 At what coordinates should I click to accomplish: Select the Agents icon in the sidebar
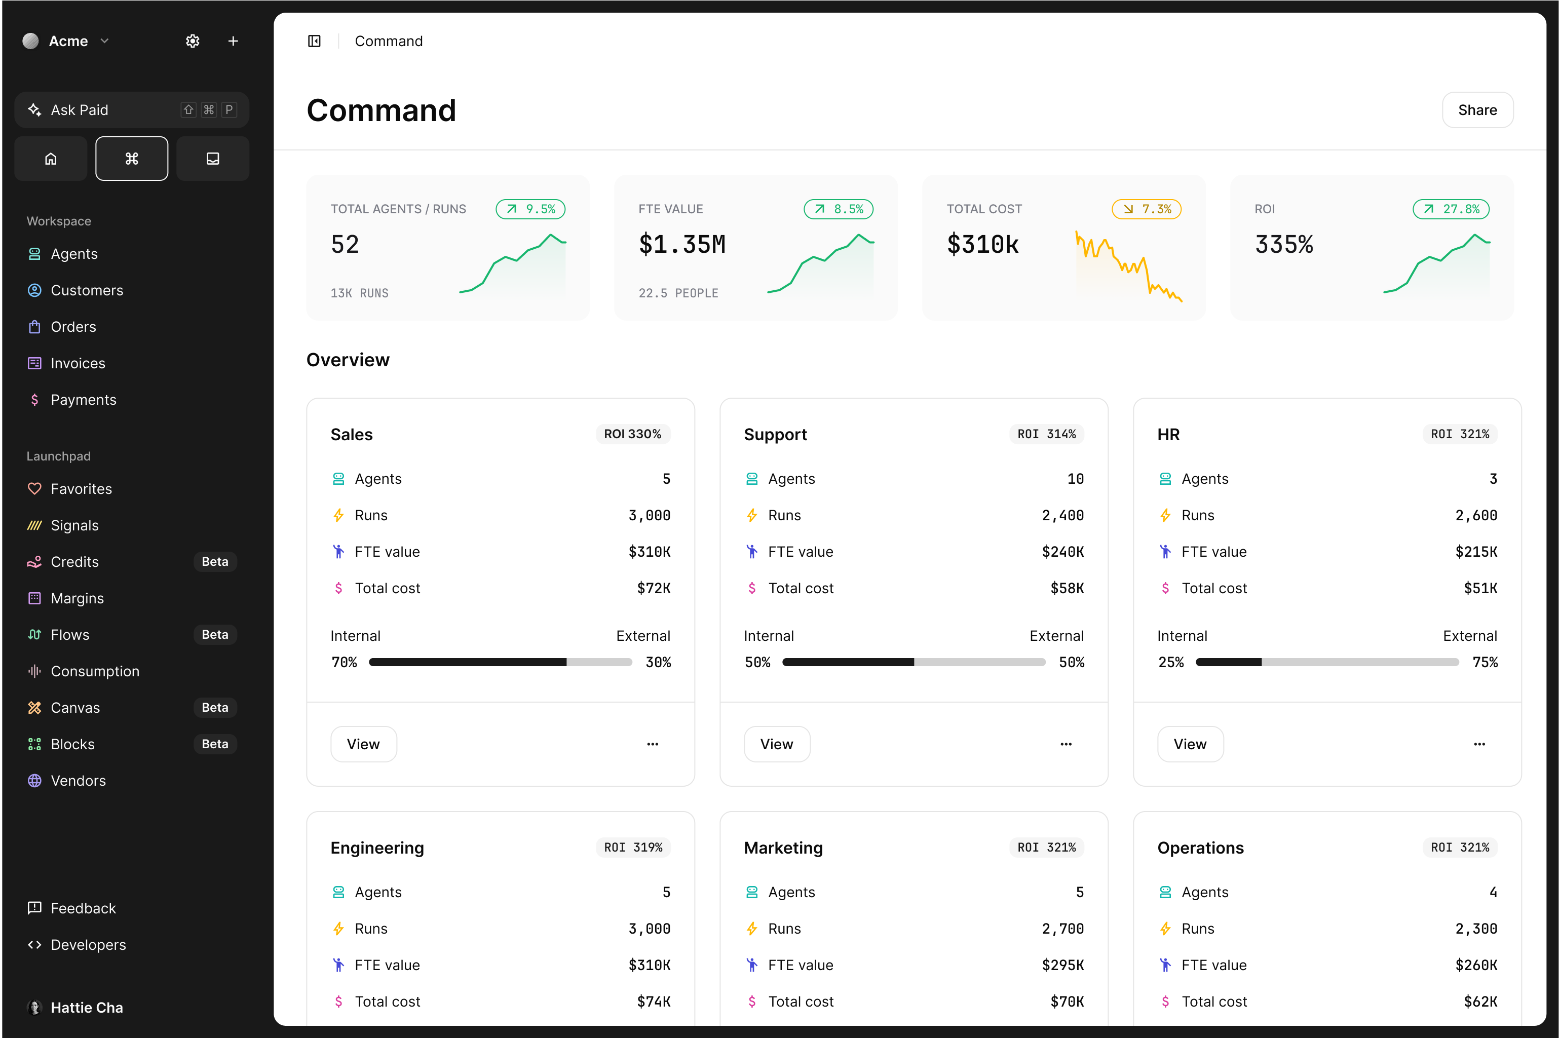click(x=34, y=253)
